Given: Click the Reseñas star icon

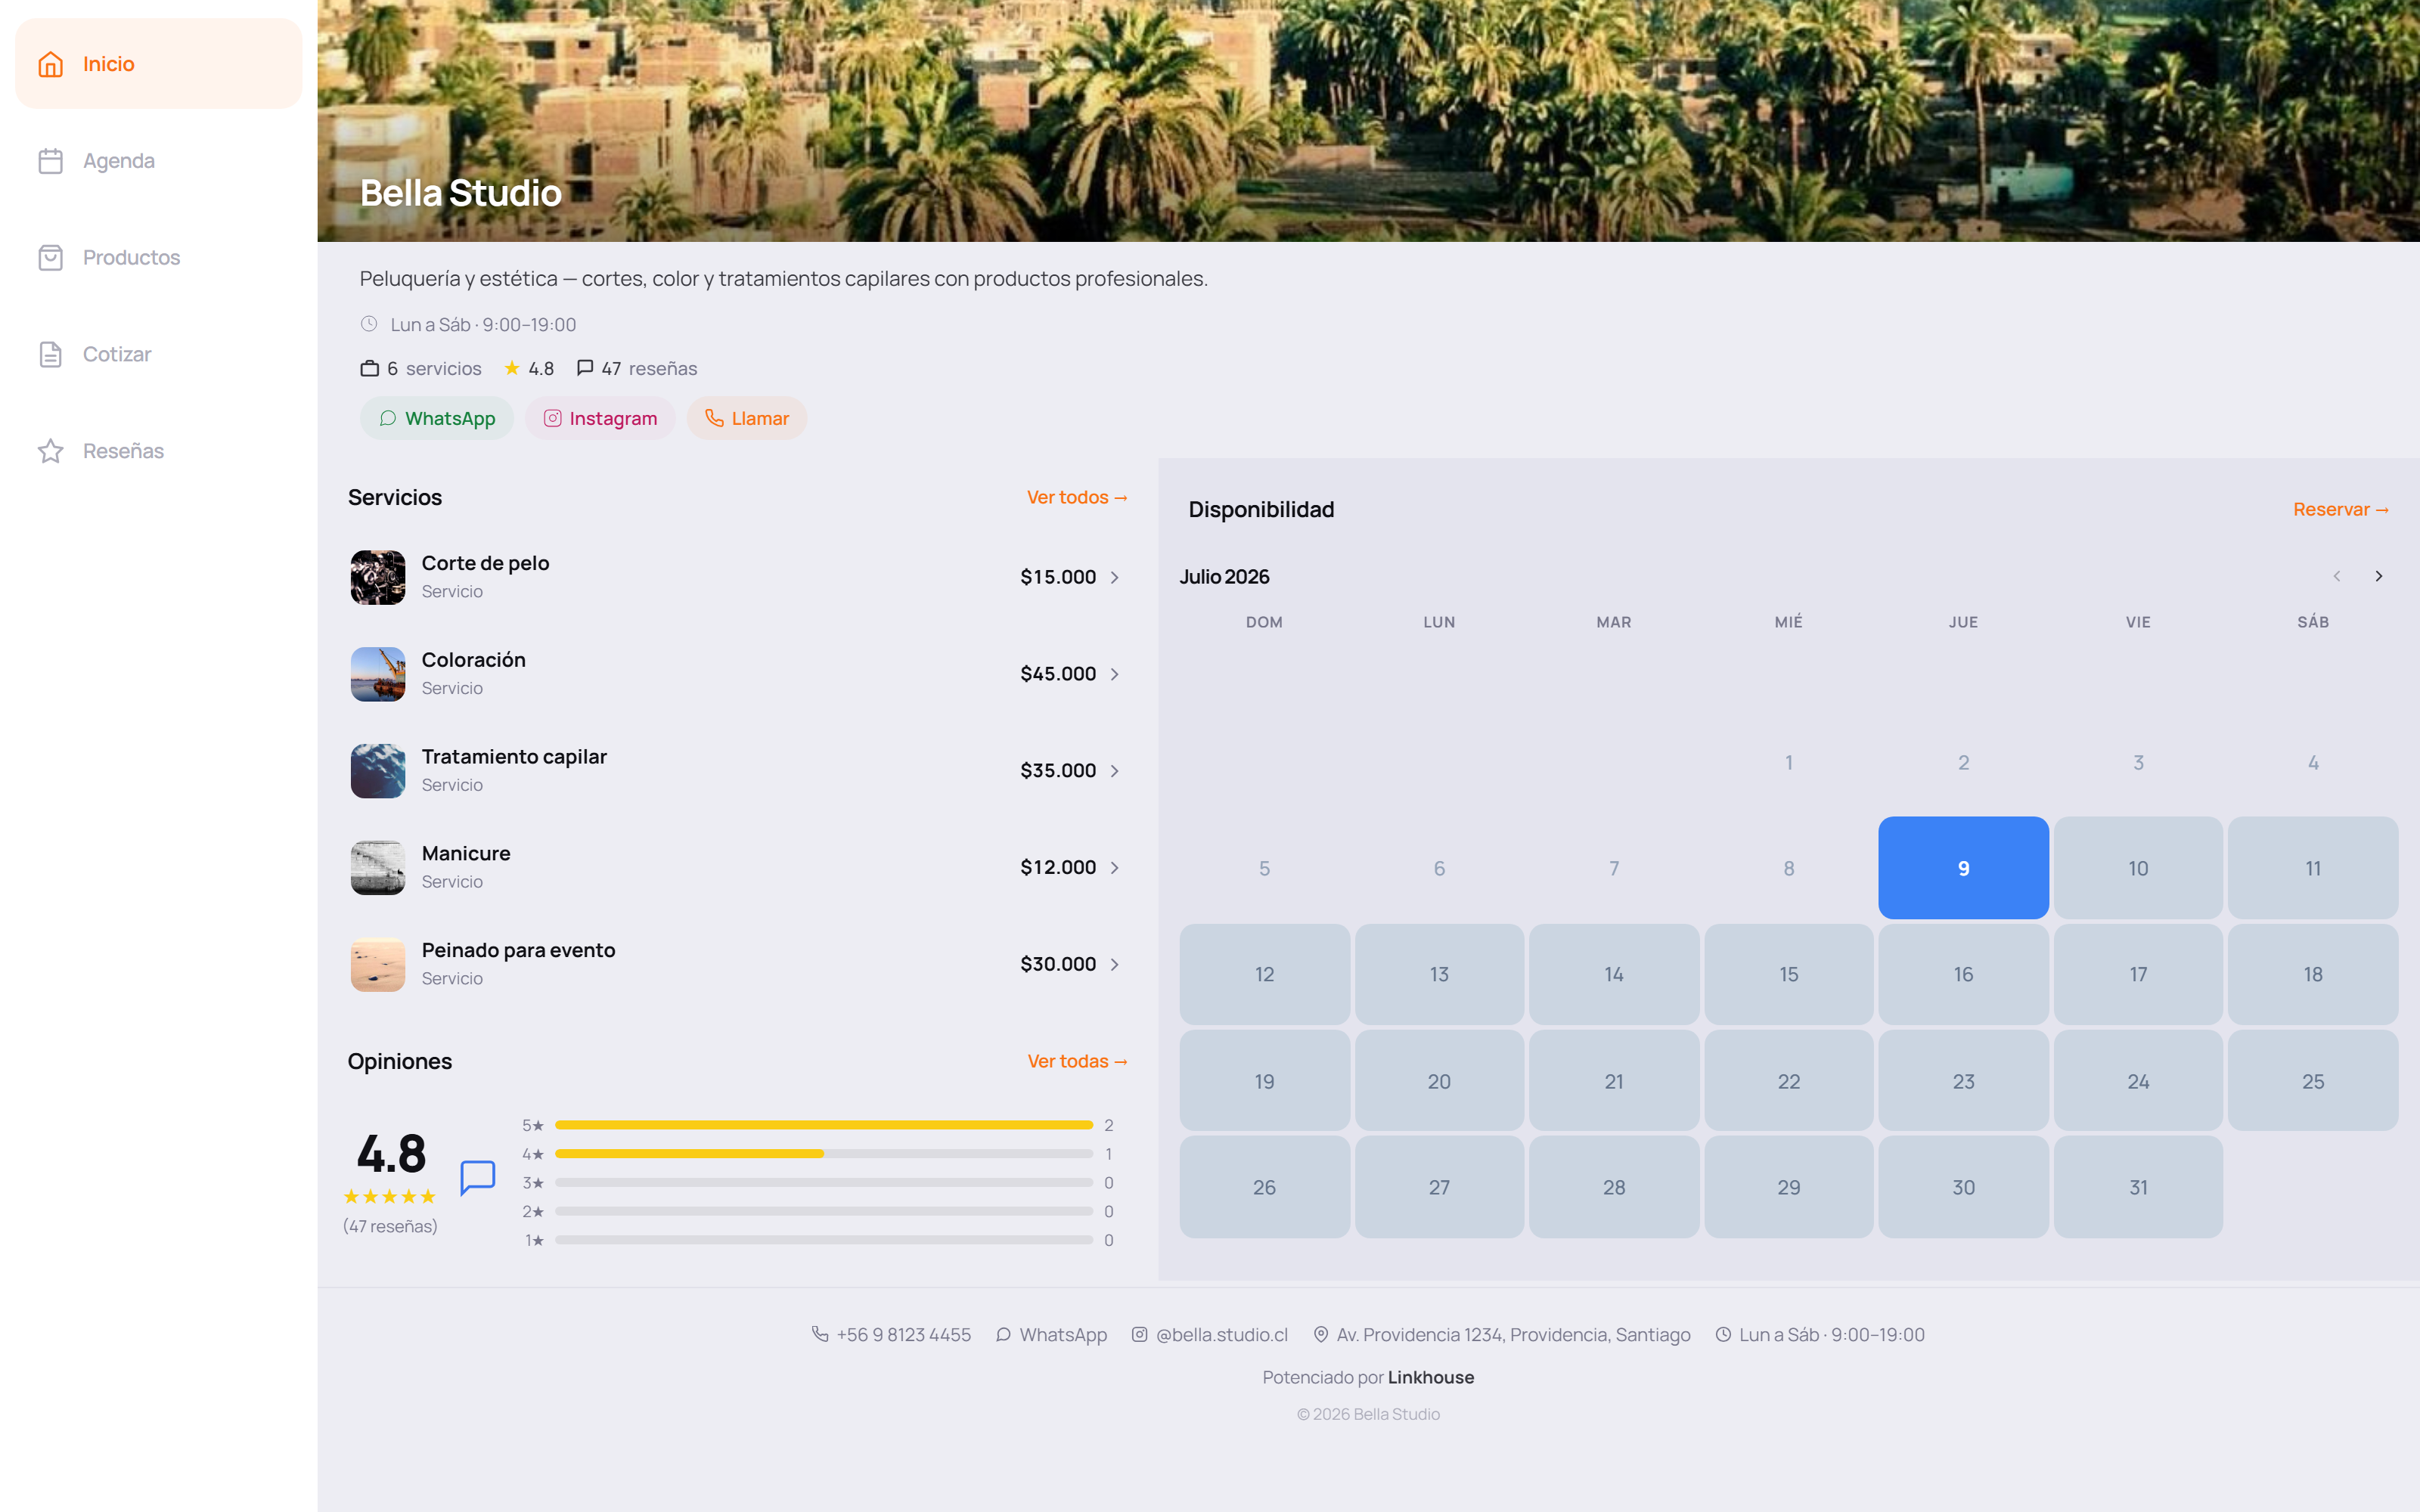Looking at the screenshot, I should click(x=50, y=452).
